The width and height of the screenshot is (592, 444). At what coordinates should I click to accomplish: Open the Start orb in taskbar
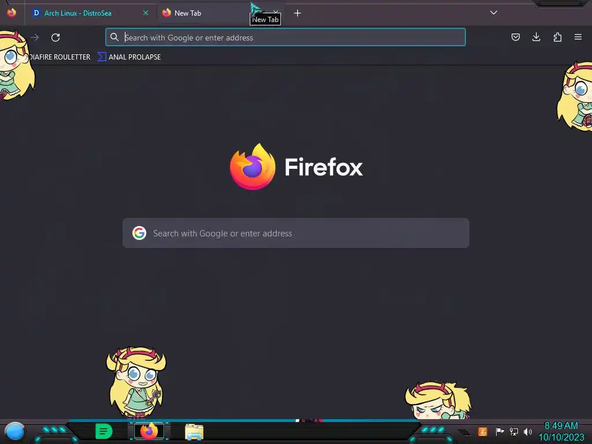[15, 431]
